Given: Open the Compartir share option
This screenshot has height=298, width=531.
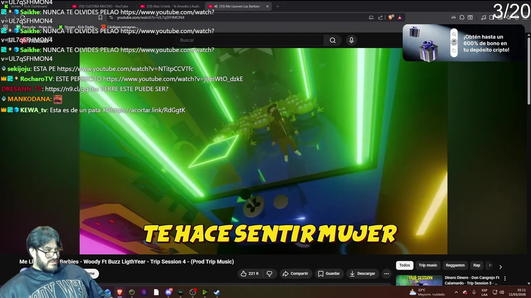Looking at the screenshot, I should pyautogui.click(x=295, y=274).
